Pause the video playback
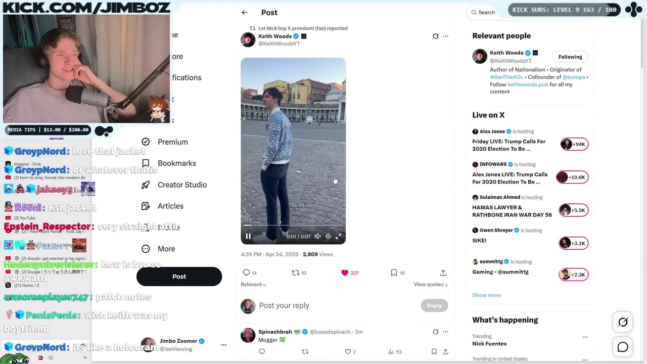The width and height of the screenshot is (647, 364). pos(248,236)
